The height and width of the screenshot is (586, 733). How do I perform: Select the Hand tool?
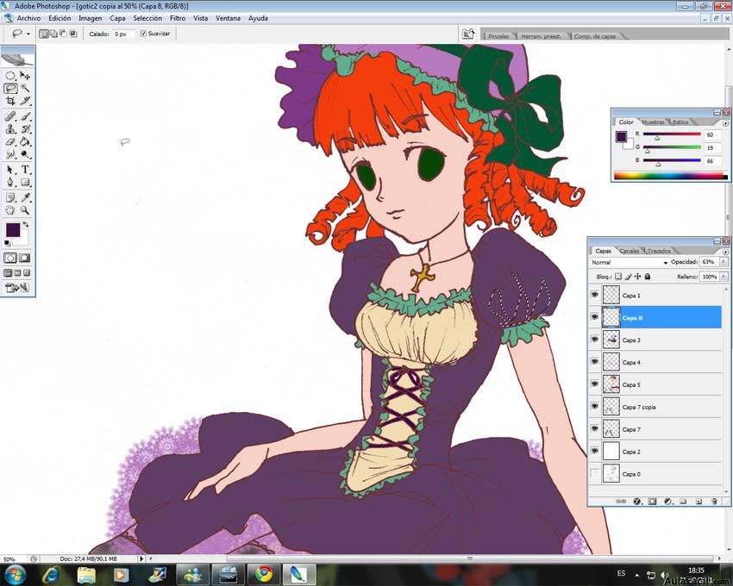coord(10,210)
